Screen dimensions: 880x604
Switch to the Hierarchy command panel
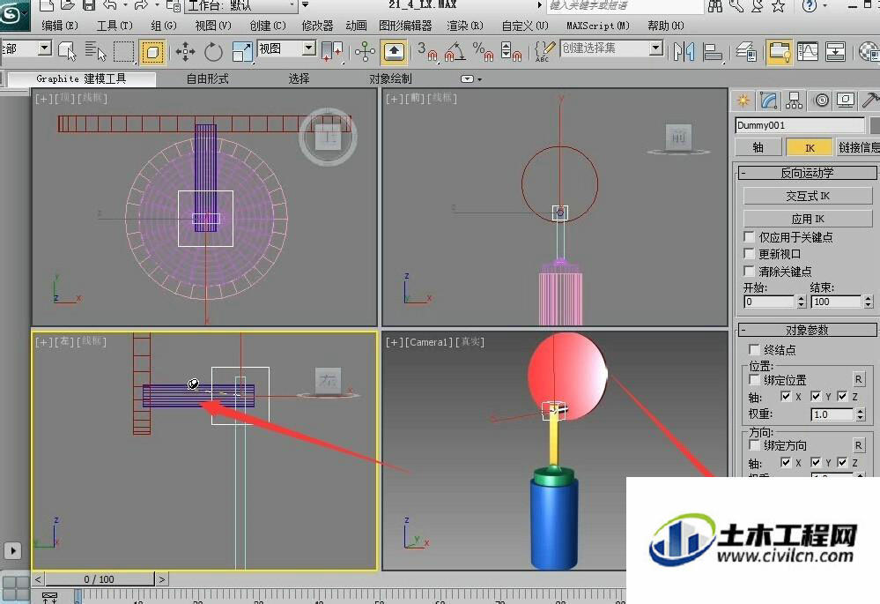tap(795, 101)
